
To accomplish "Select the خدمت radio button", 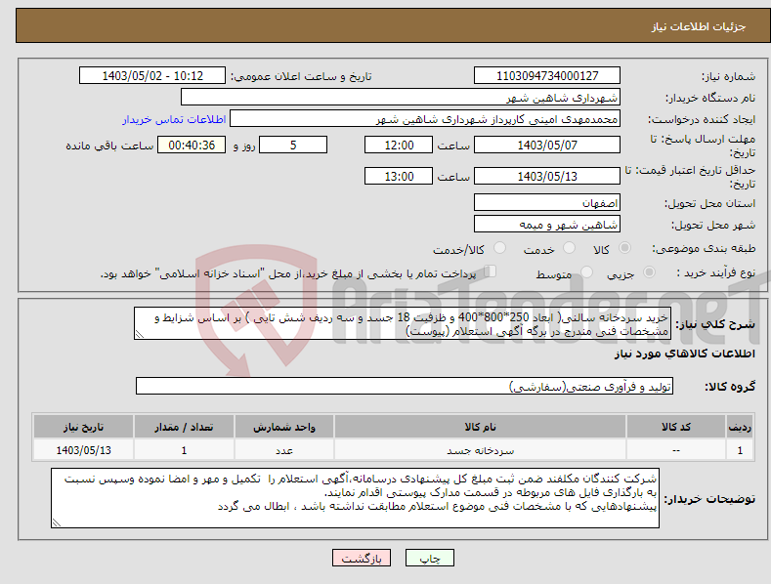I will click(569, 248).
